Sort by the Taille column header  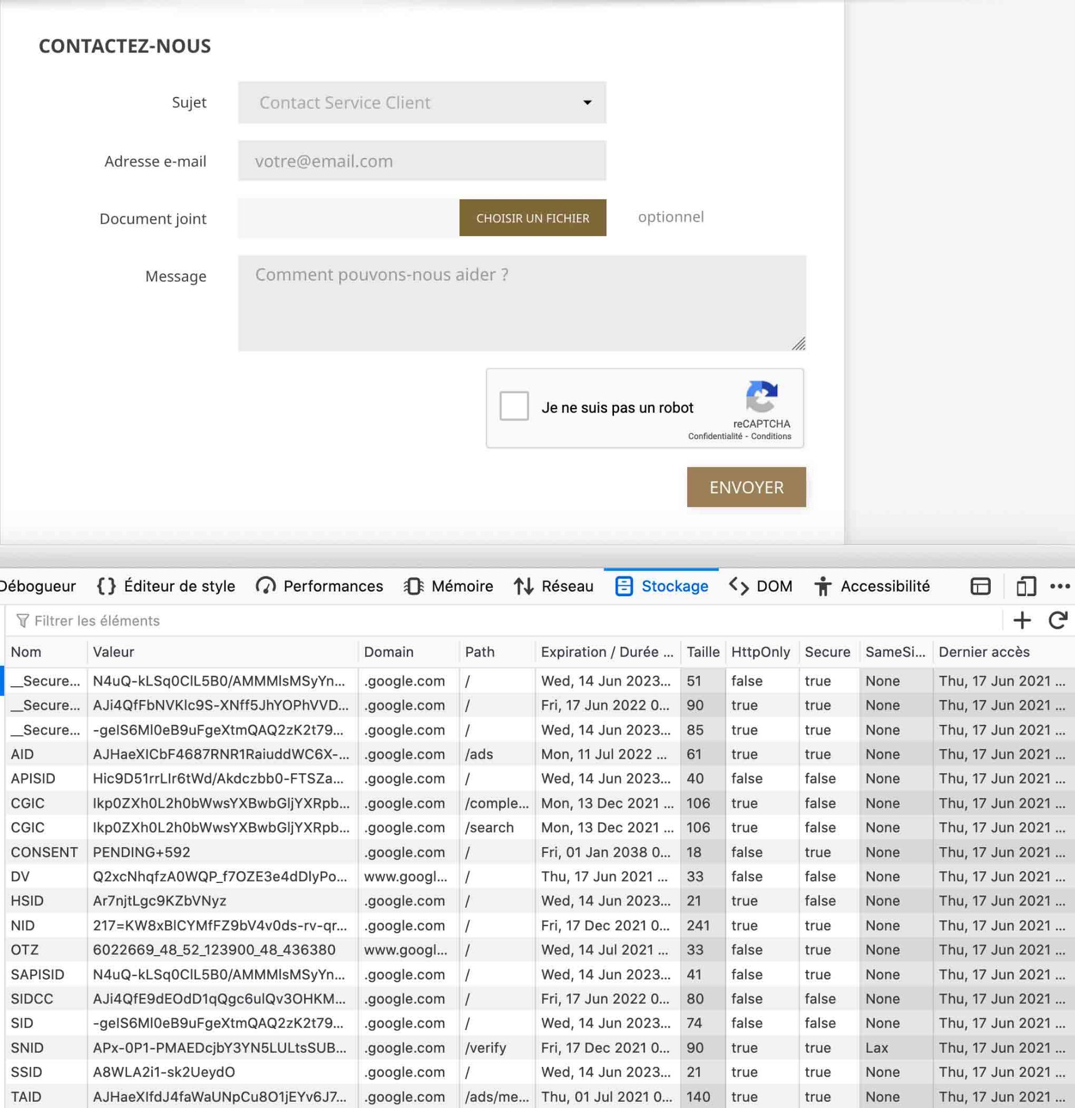tap(703, 652)
